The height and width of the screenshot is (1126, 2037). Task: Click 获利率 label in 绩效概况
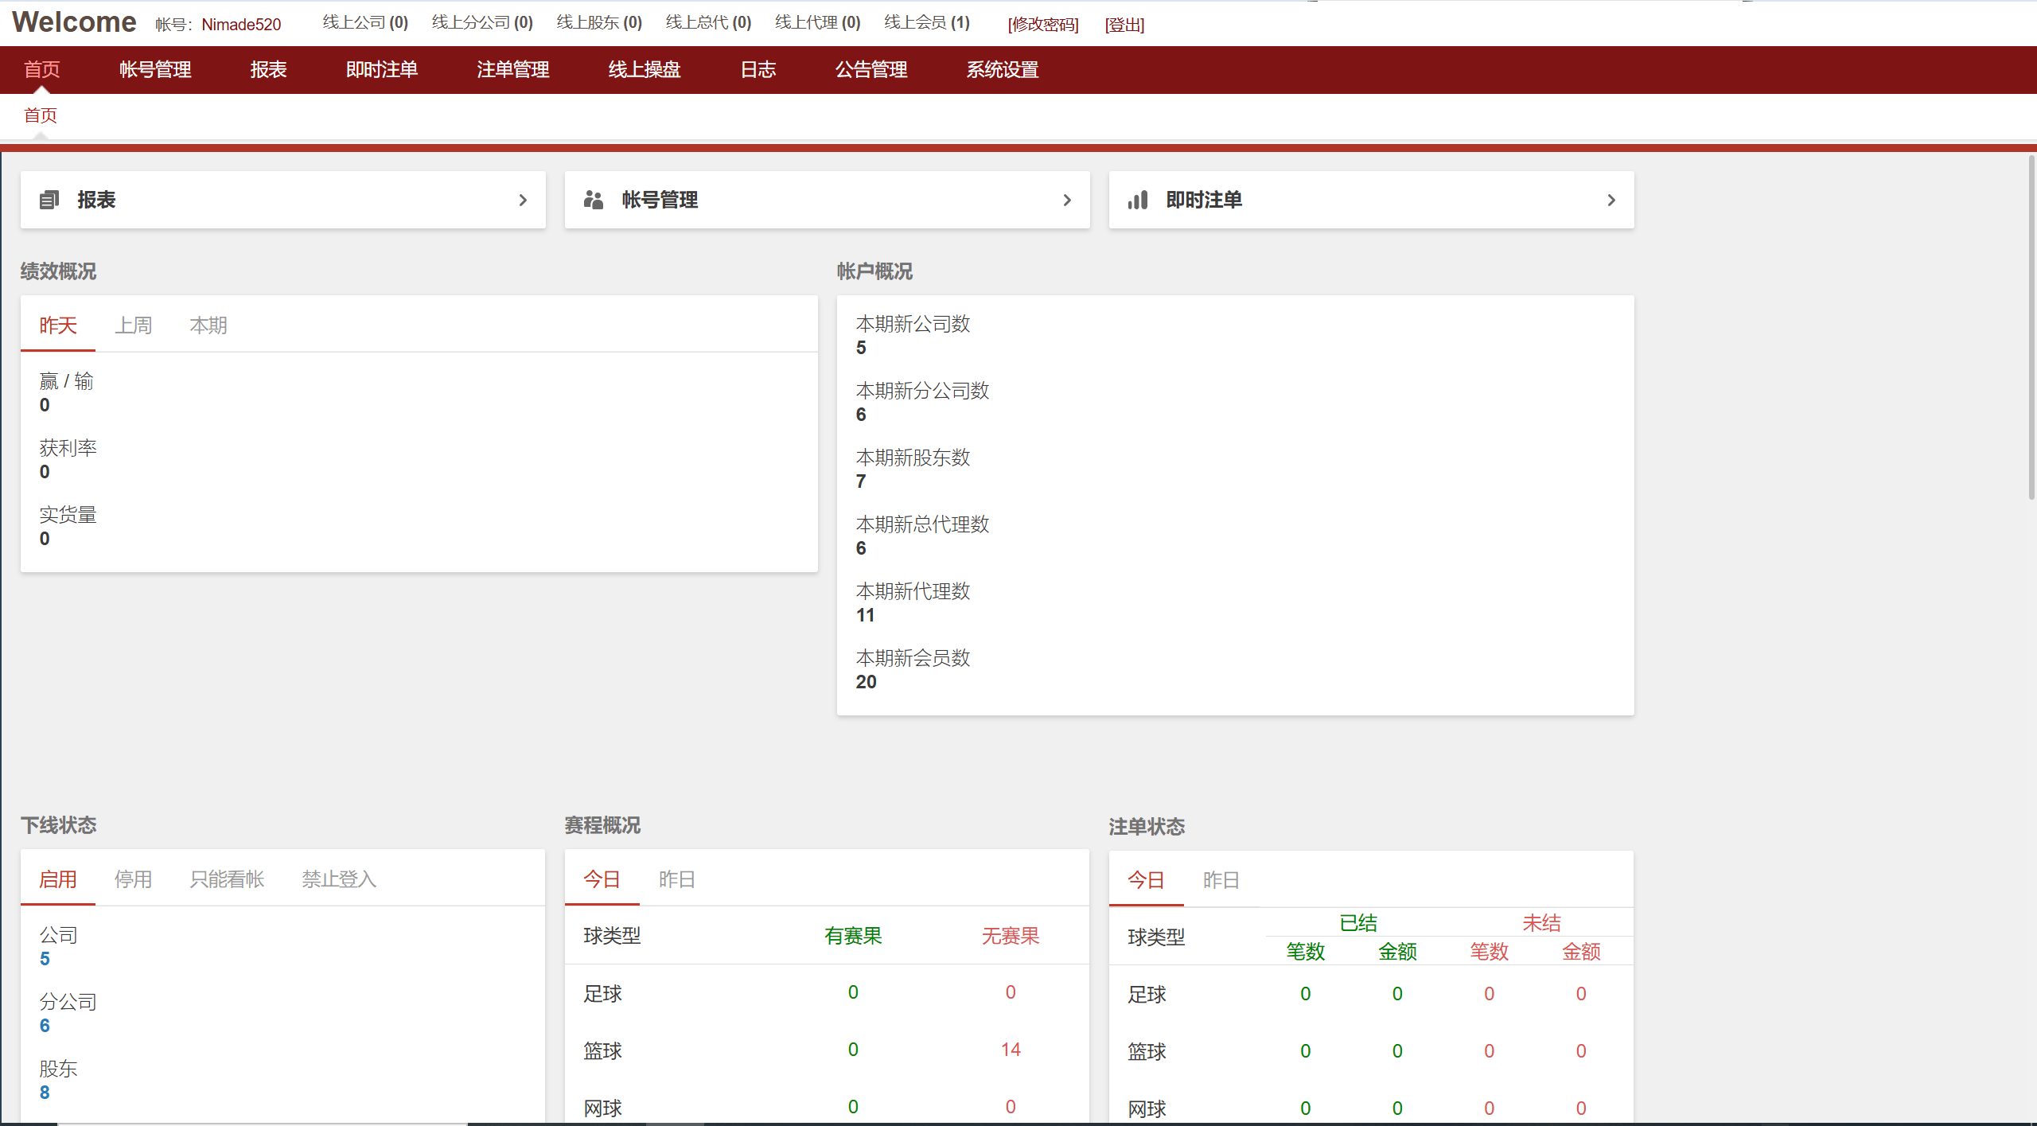point(68,448)
